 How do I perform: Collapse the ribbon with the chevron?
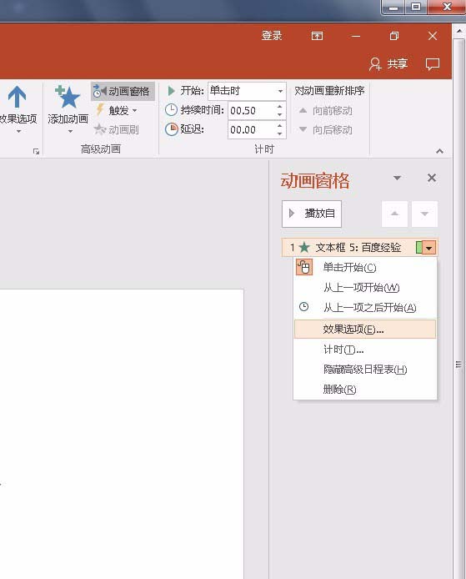click(x=439, y=151)
